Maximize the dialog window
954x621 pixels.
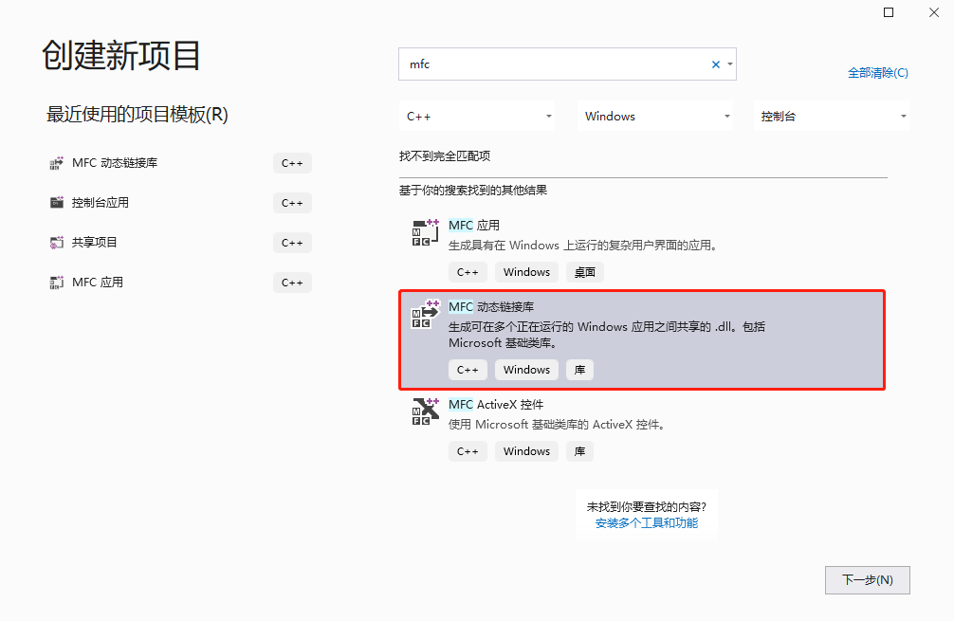pos(889,12)
